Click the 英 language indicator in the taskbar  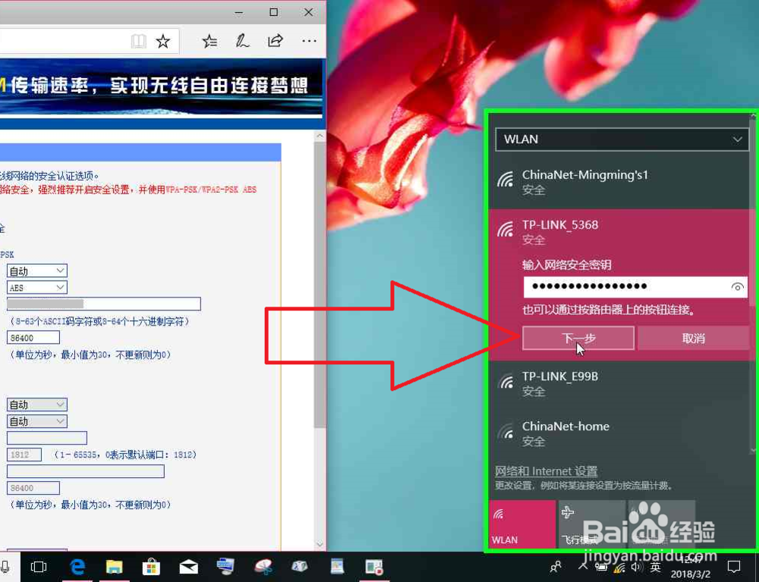[654, 567]
